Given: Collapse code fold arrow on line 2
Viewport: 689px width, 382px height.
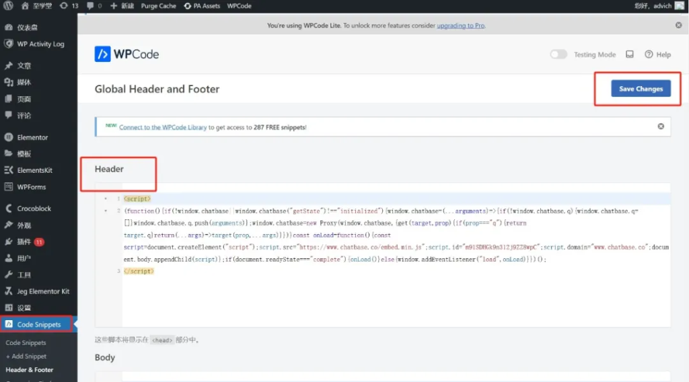Looking at the screenshot, I should coord(106,211).
